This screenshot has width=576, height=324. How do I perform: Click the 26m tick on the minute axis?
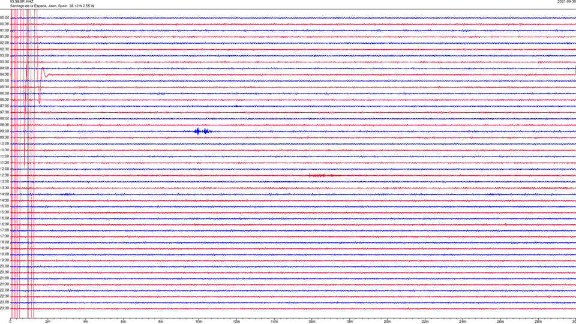tap(500, 322)
